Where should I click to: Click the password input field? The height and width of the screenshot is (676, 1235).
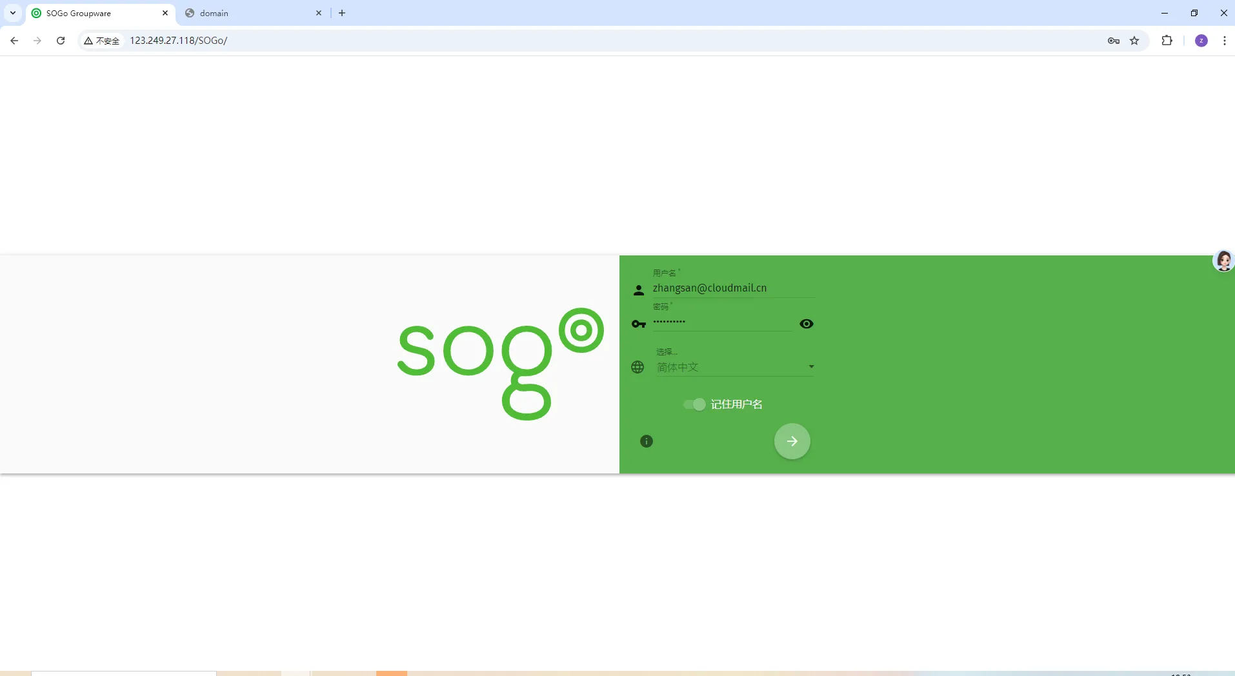[x=722, y=322]
